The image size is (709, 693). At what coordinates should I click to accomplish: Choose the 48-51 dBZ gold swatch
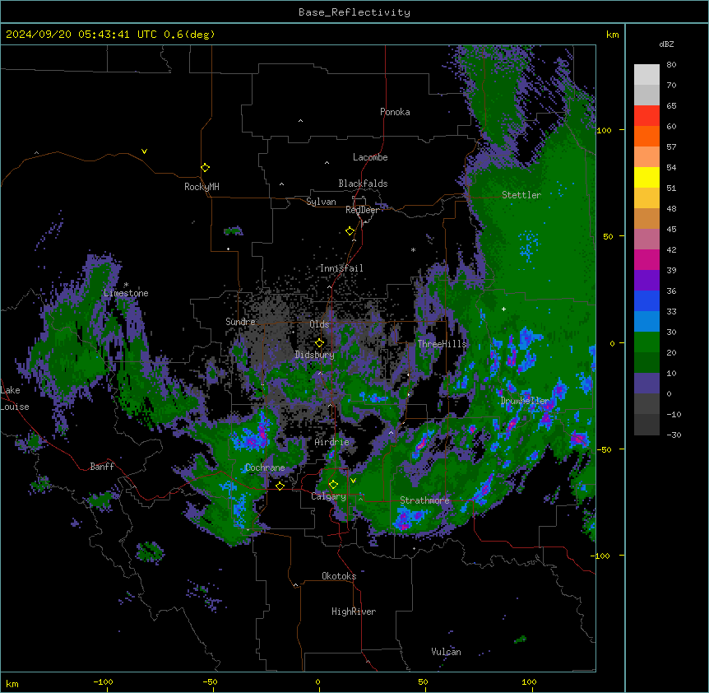click(646, 198)
